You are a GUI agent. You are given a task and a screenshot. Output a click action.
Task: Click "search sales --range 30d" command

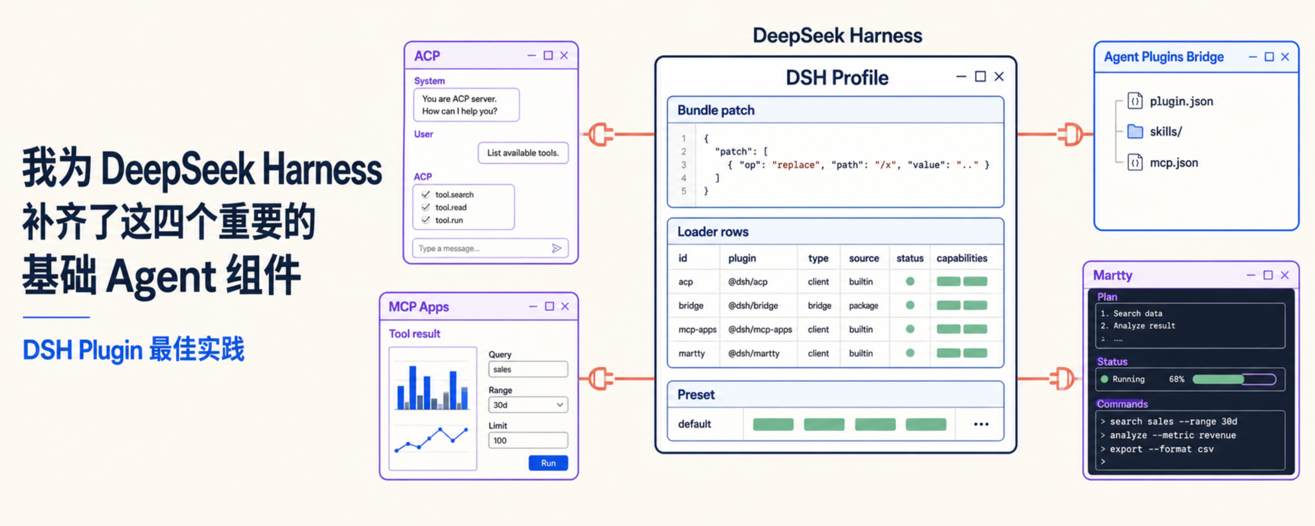[x=1174, y=421]
